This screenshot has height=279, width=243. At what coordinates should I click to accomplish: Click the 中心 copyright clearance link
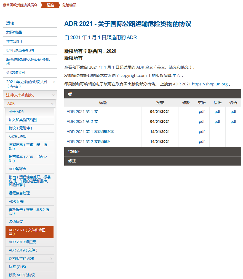(177, 75)
